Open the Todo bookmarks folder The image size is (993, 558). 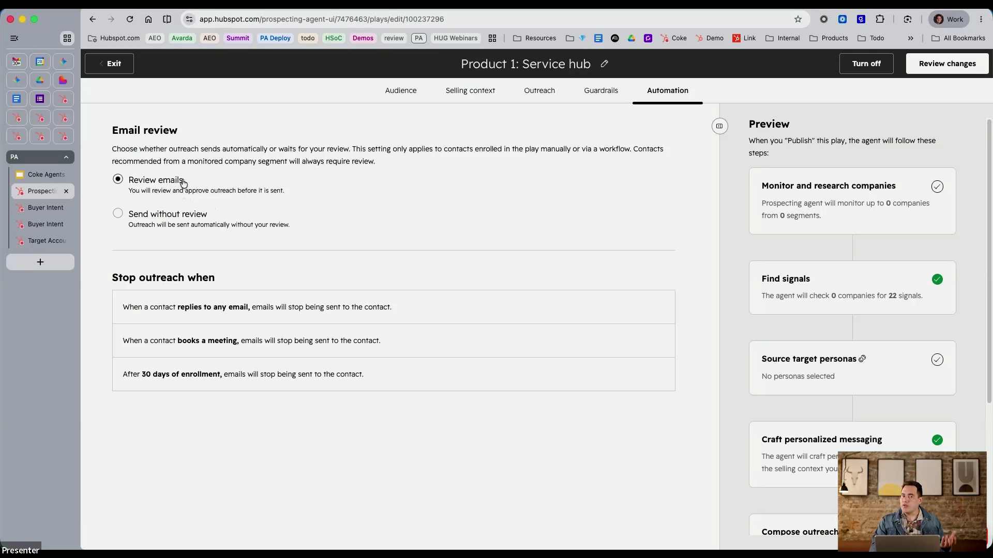[871, 38]
